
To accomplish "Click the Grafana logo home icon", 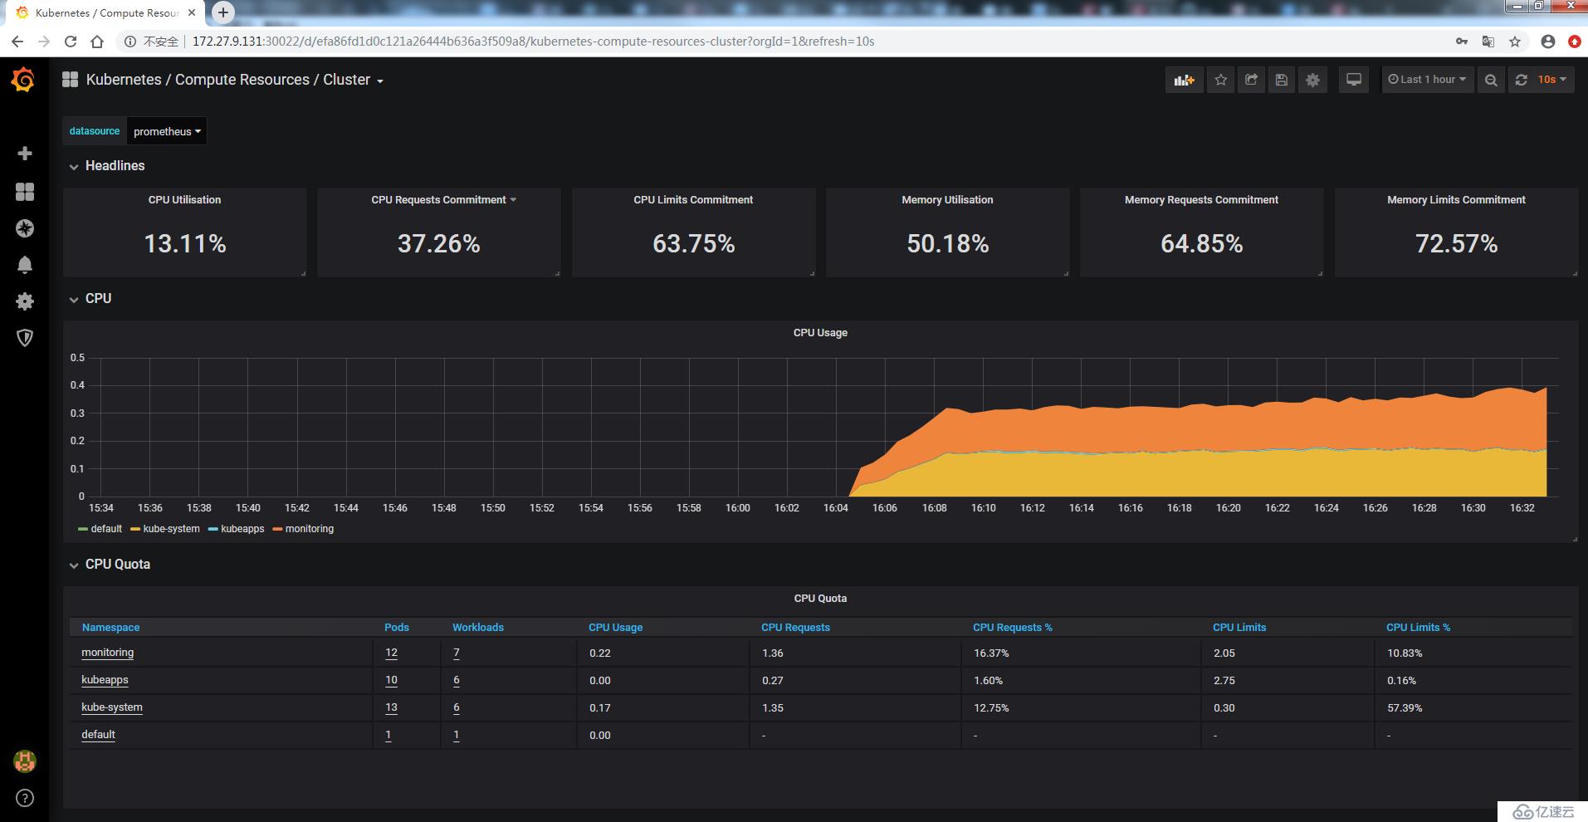I will pos(23,80).
